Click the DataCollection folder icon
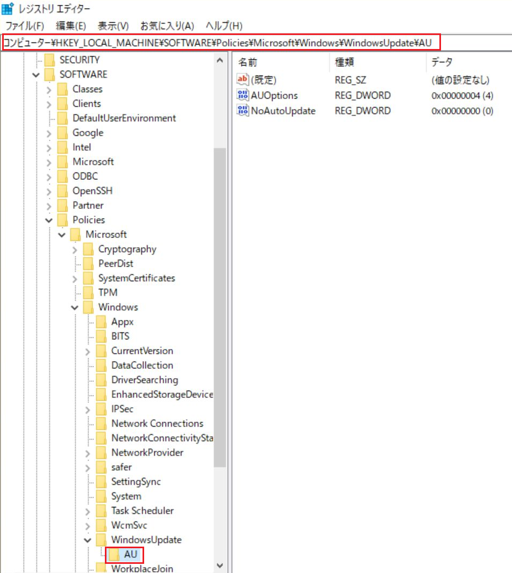Image resolution: width=512 pixels, height=573 pixels. point(102,366)
